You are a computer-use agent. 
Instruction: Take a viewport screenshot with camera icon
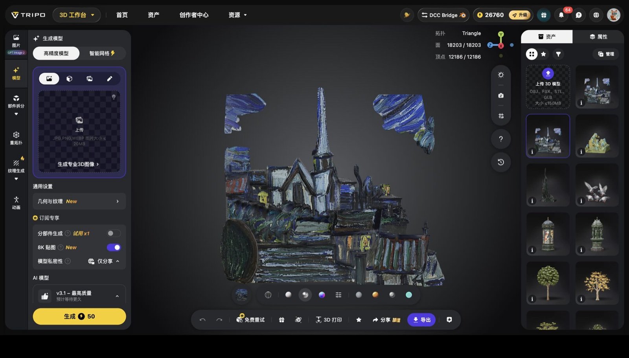click(x=501, y=95)
